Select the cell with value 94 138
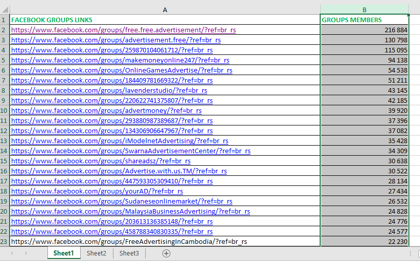 tap(364, 60)
